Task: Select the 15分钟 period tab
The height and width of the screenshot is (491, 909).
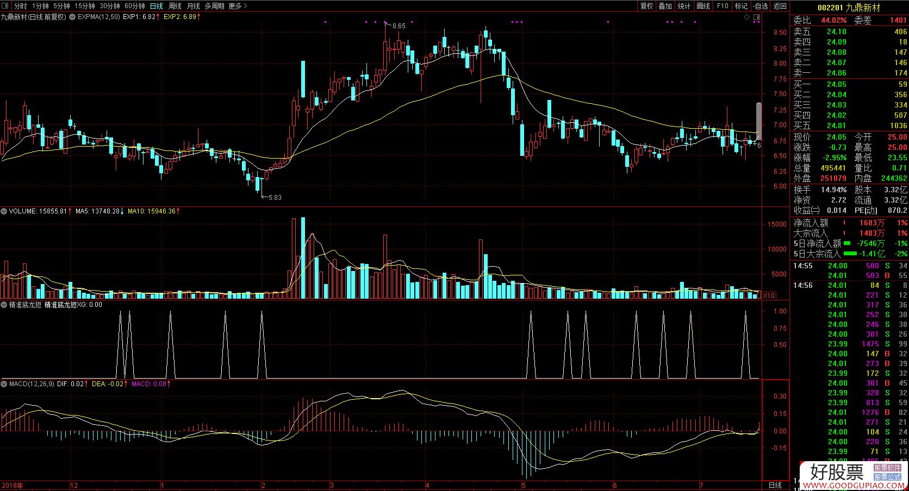Action: pyautogui.click(x=85, y=6)
